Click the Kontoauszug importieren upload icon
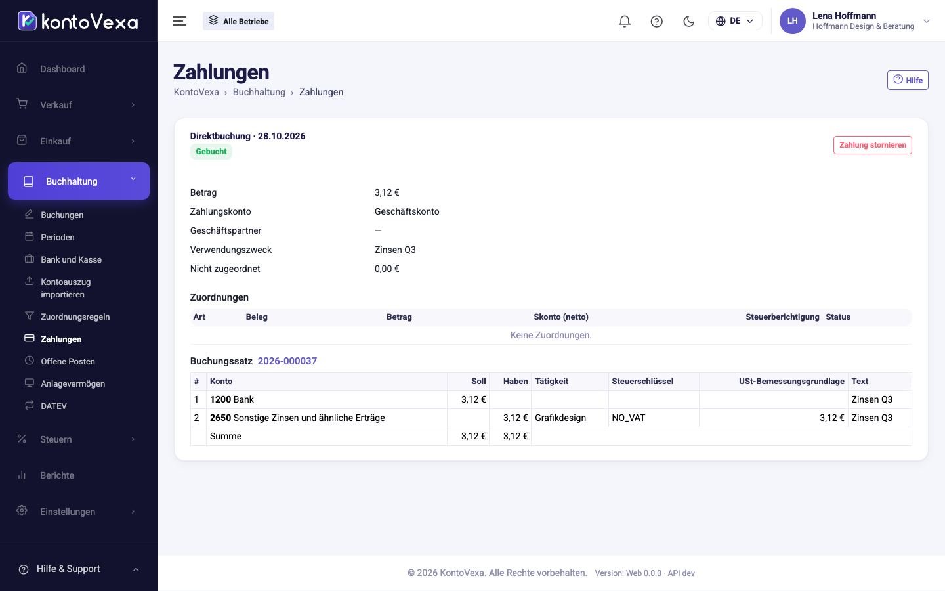 pos(30,282)
